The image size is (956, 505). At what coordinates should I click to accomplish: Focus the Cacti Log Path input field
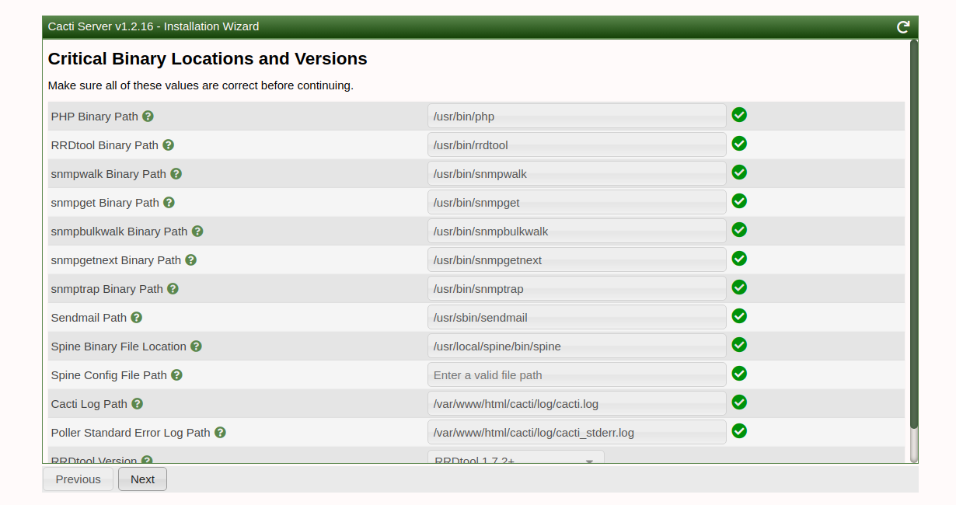[x=577, y=404]
